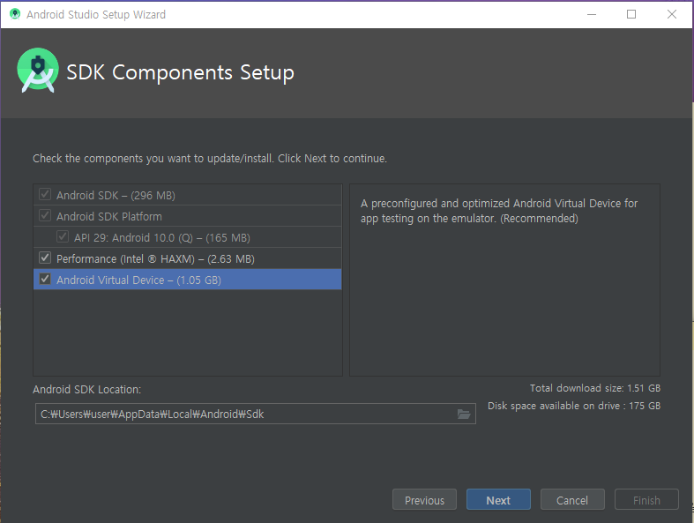
Task: Select the Android SDK – (296 MB) row
Action: [187, 195]
